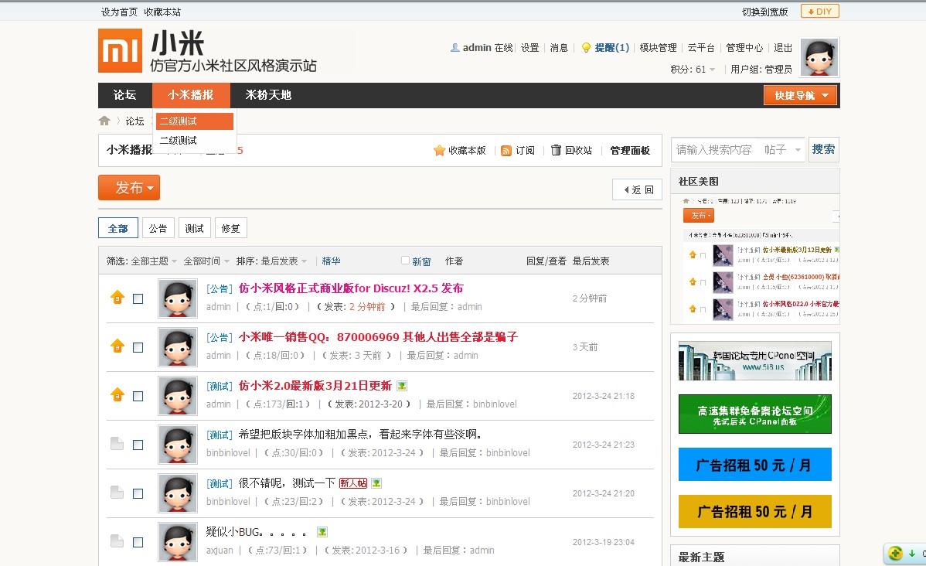Click the 切换到宽版 wide layout link
The image size is (926, 566).
click(764, 12)
